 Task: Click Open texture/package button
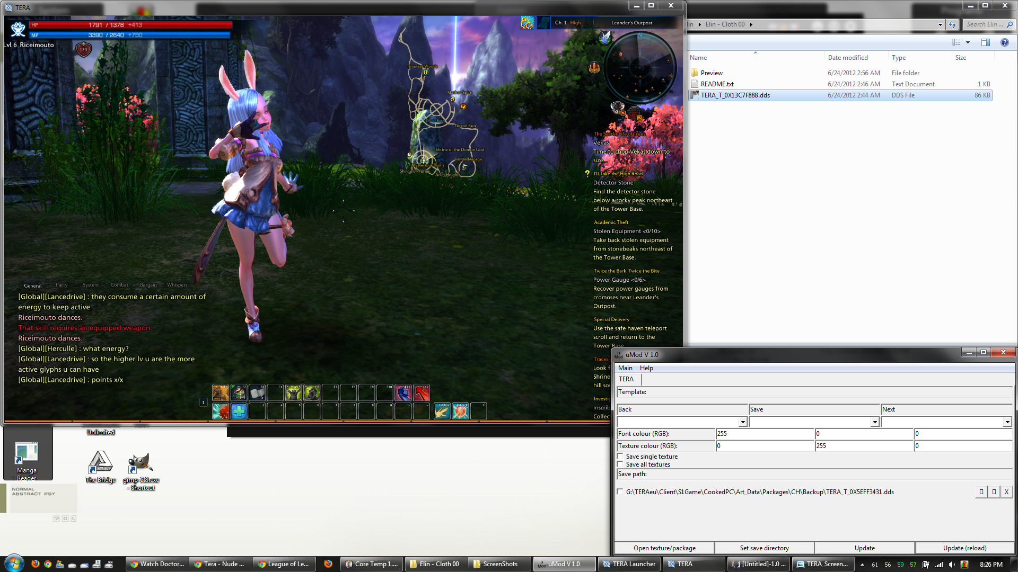[x=664, y=548]
